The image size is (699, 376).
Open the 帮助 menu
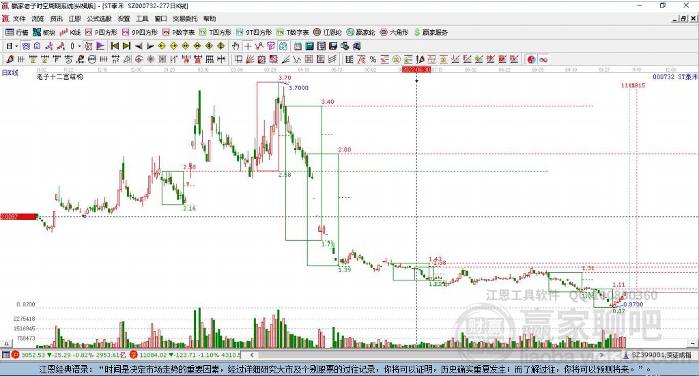pyautogui.click(x=210, y=18)
